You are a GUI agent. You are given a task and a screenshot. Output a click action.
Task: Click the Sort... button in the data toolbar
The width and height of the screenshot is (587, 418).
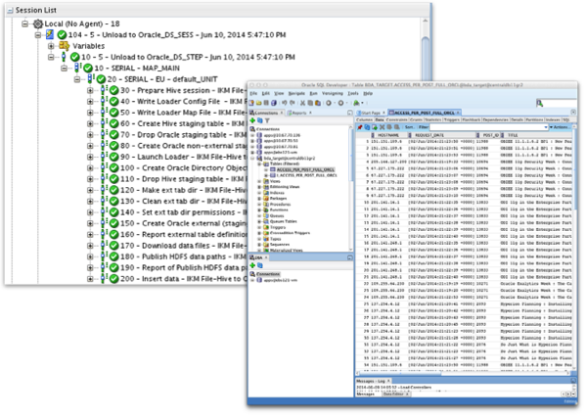pyautogui.click(x=410, y=127)
